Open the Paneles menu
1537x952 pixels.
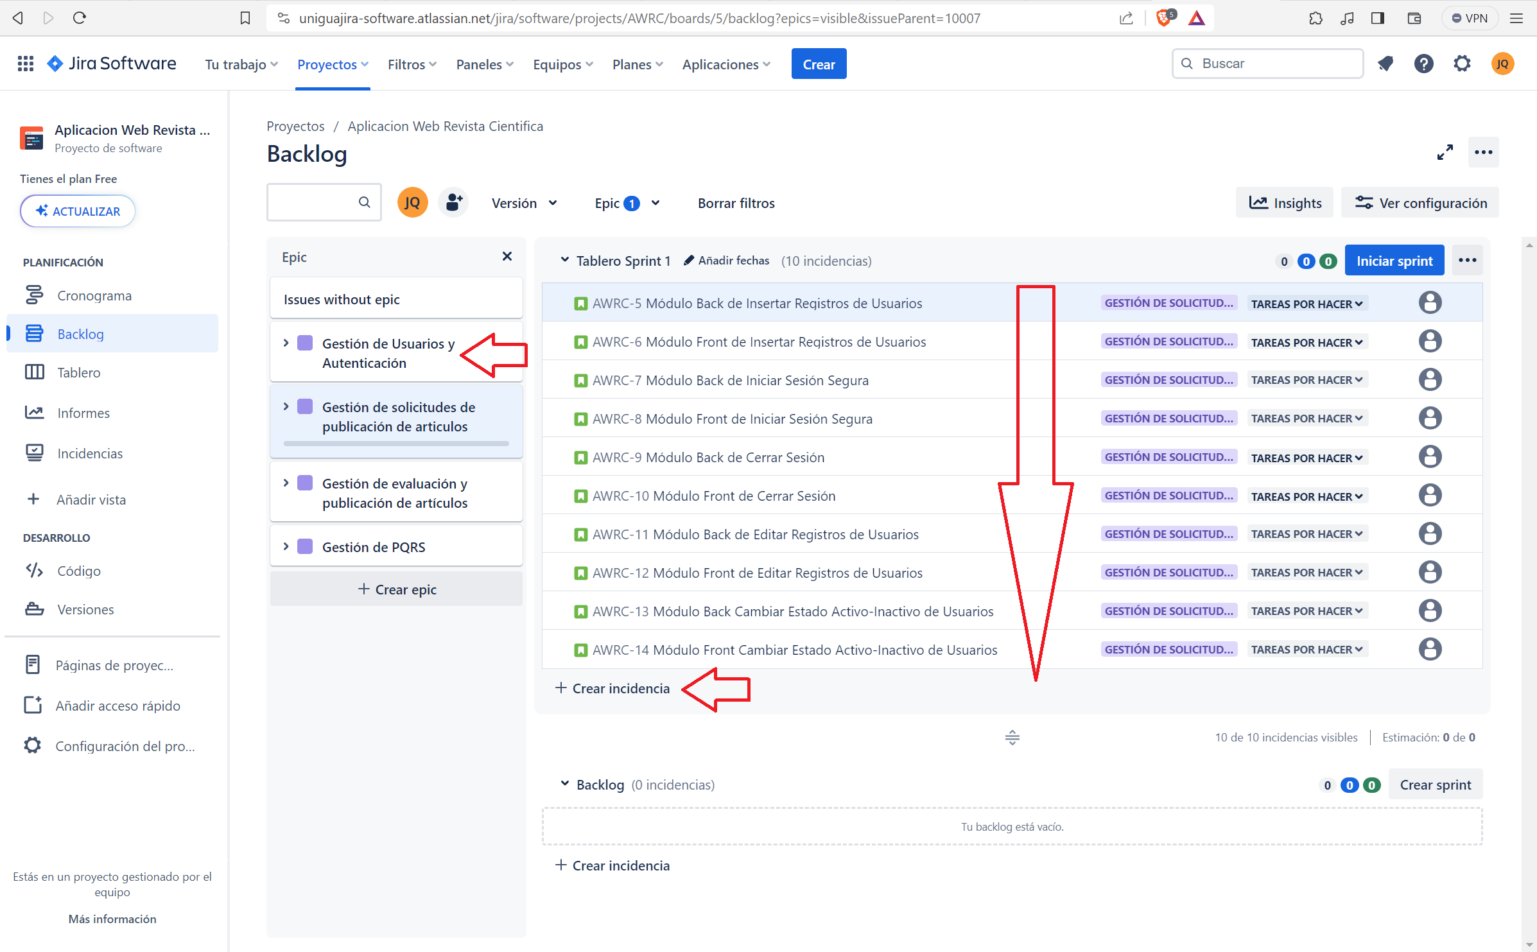485,64
